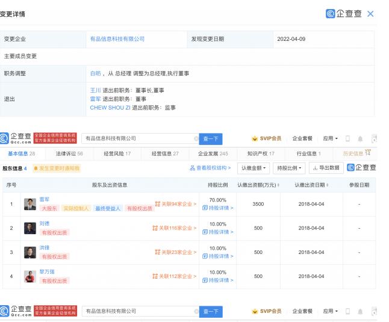
Task: Open 持股详情 in 刘德 row
Action: [x=218, y=232]
